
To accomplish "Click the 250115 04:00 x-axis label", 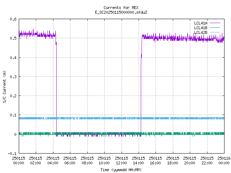I will pos(53,160).
